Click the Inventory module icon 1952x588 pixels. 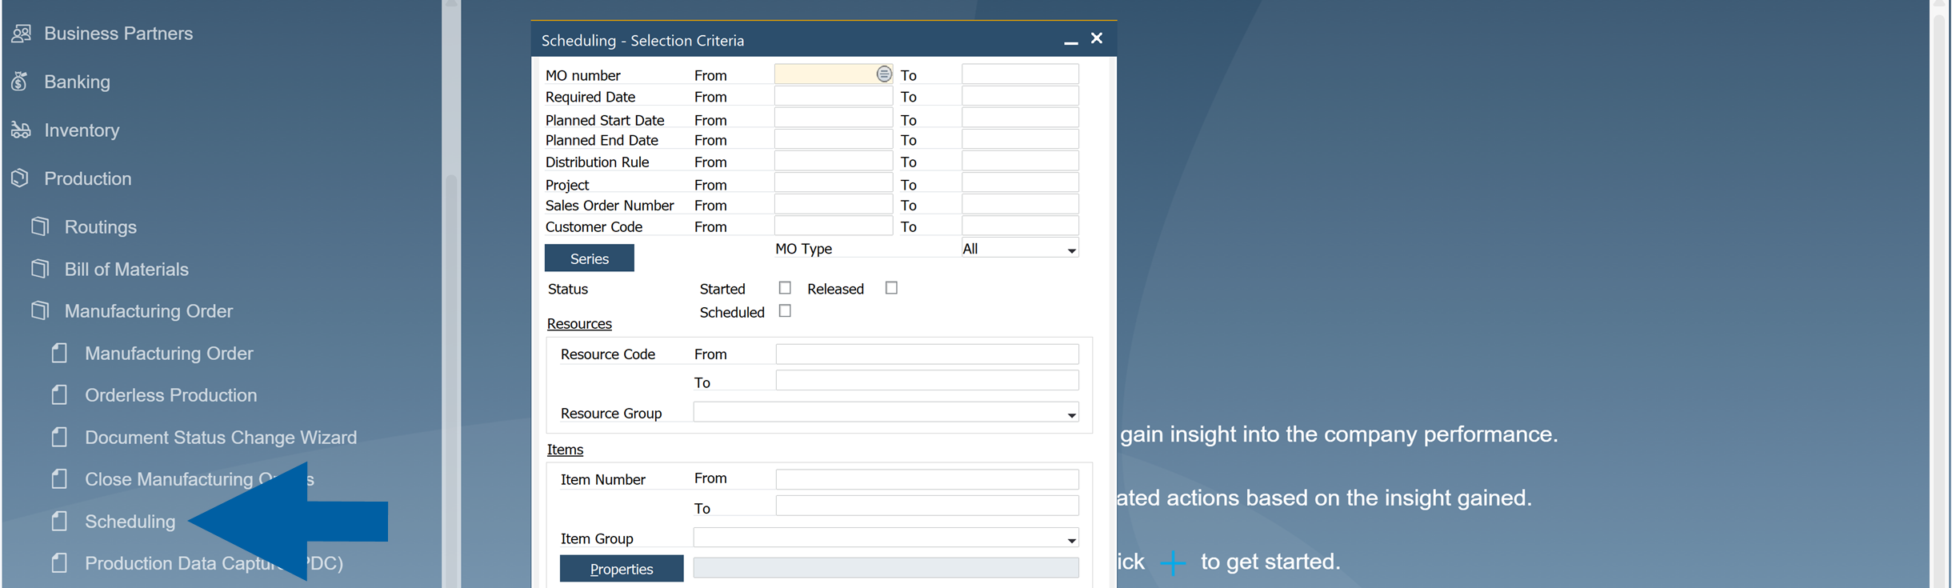[22, 130]
